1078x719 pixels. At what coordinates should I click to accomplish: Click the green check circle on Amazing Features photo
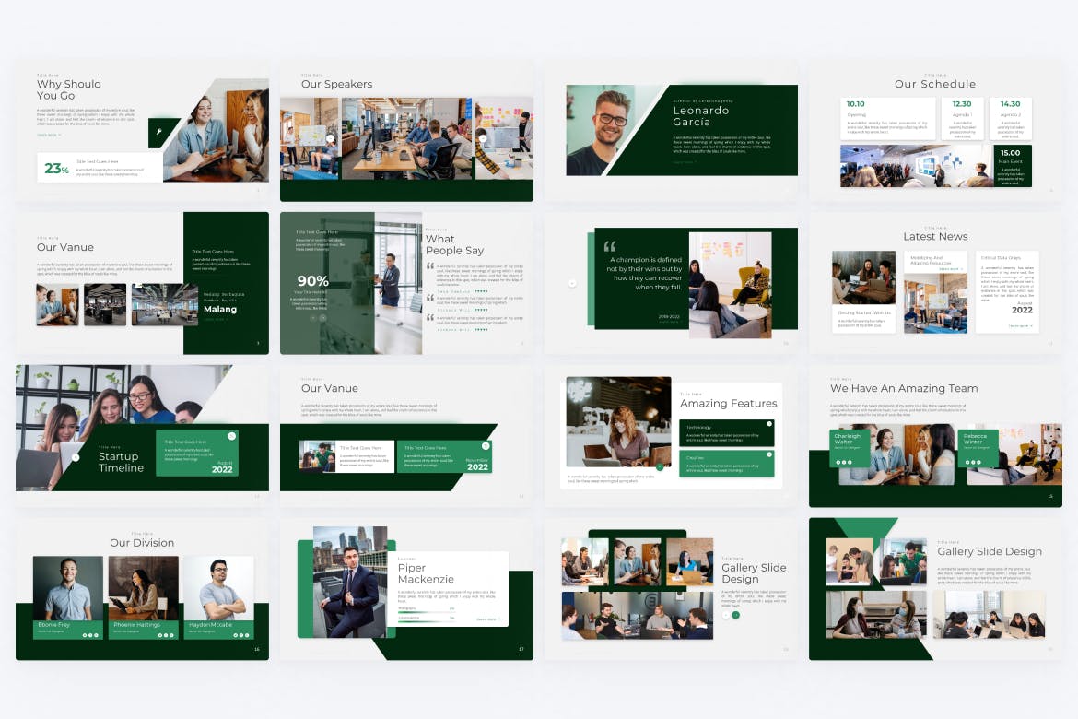click(660, 467)
